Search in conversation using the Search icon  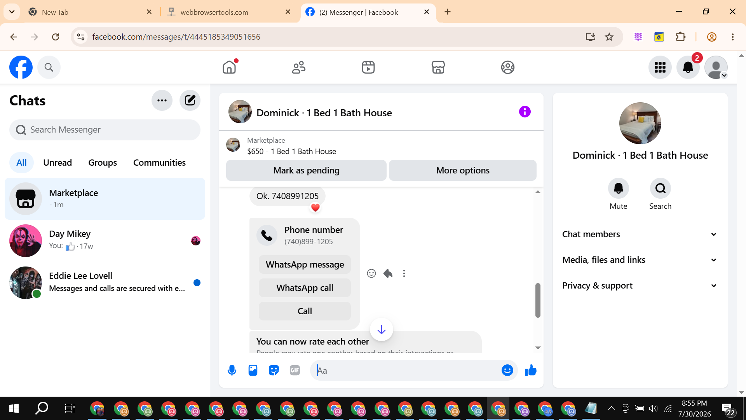click(x=660, y=189)
